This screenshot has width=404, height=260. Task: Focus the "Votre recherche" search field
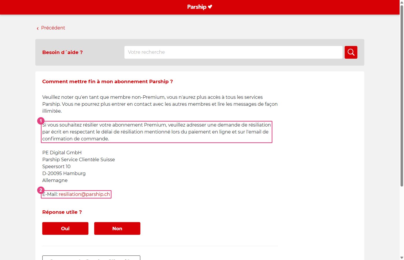coord(233,52)
